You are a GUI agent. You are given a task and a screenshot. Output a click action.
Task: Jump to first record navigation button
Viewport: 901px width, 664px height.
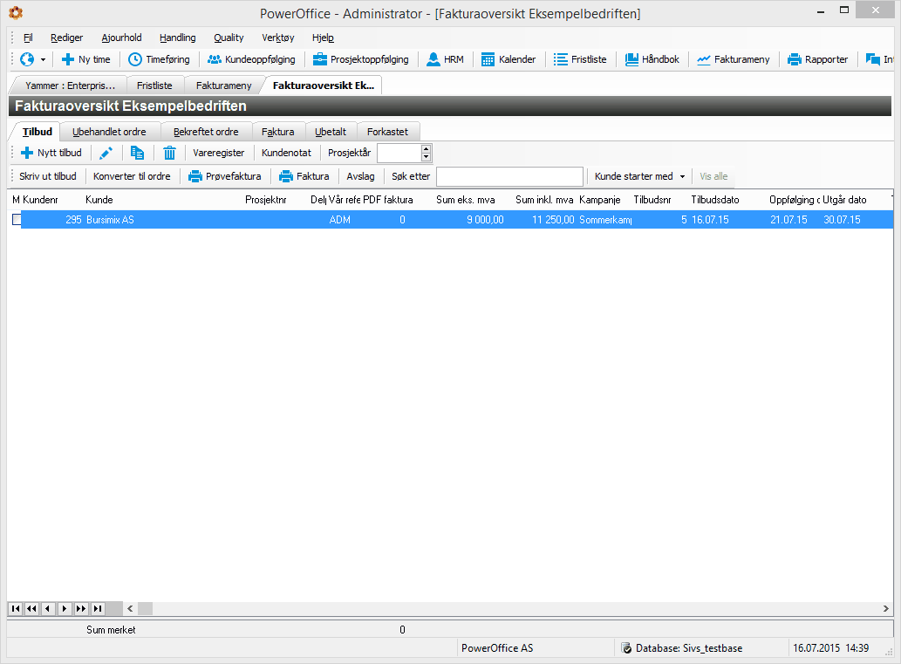point(16,608)
